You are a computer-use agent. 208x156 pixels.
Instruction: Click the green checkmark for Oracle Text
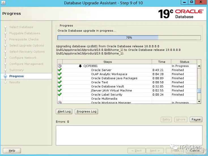(x=60, y=82)
